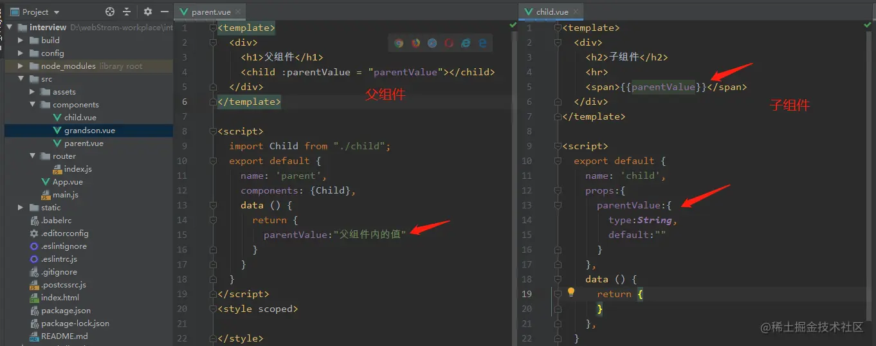Click components: {Child} line in parent.vue
This screenshot has height=346, width=876.
[x=298, y=190]
